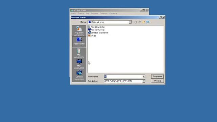Open the Рисунок menu in Paint
The height and width of the screenshot is (122, 217).
pos(94,14)
